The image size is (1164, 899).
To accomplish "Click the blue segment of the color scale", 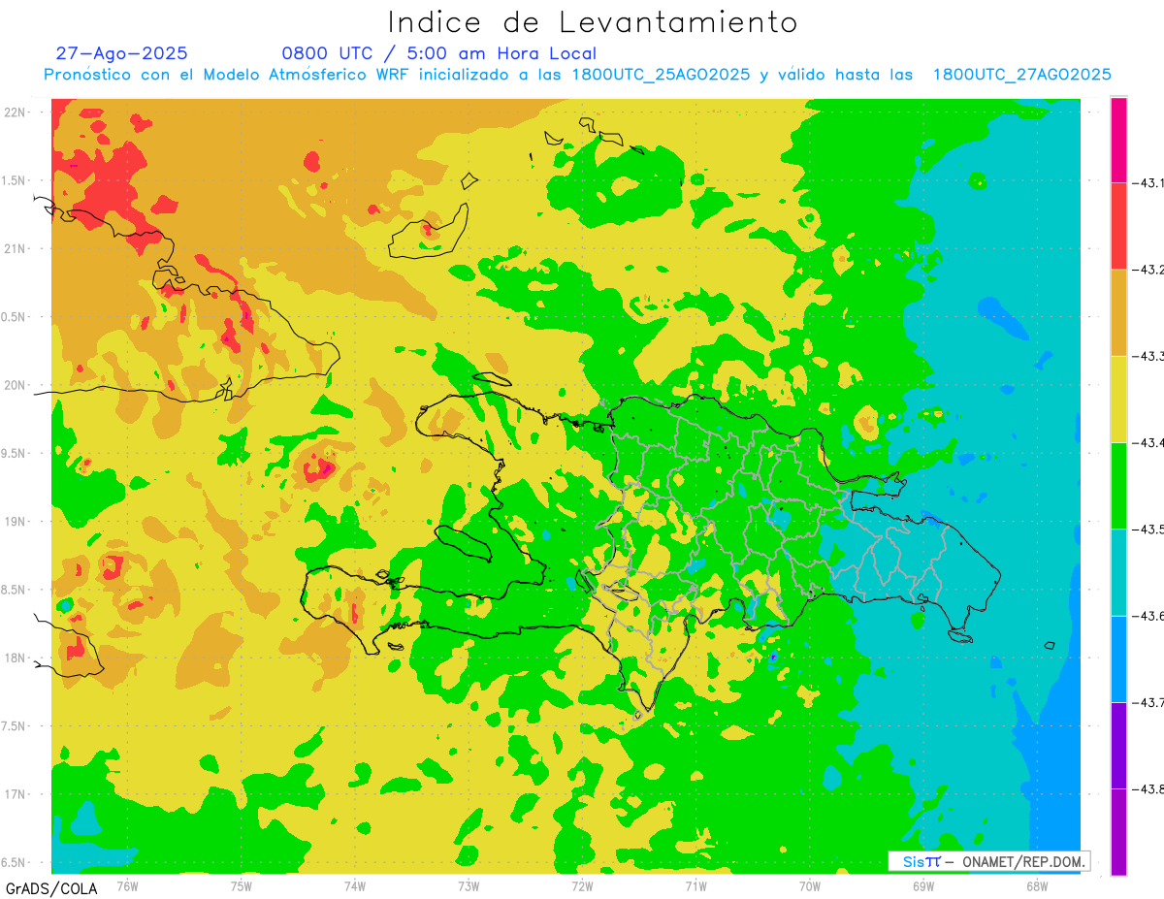I will 1118,658.
